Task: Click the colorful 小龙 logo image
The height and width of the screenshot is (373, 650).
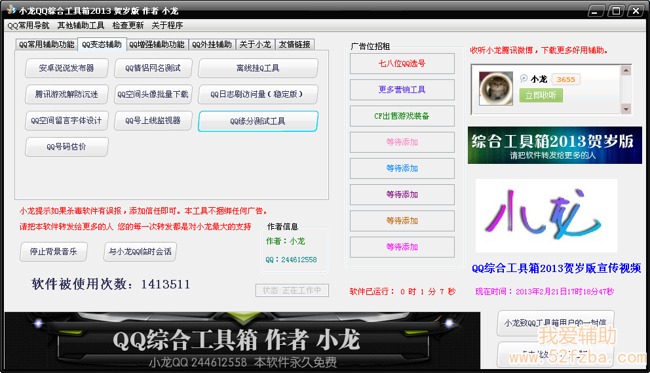Action: tap(546, 215)
